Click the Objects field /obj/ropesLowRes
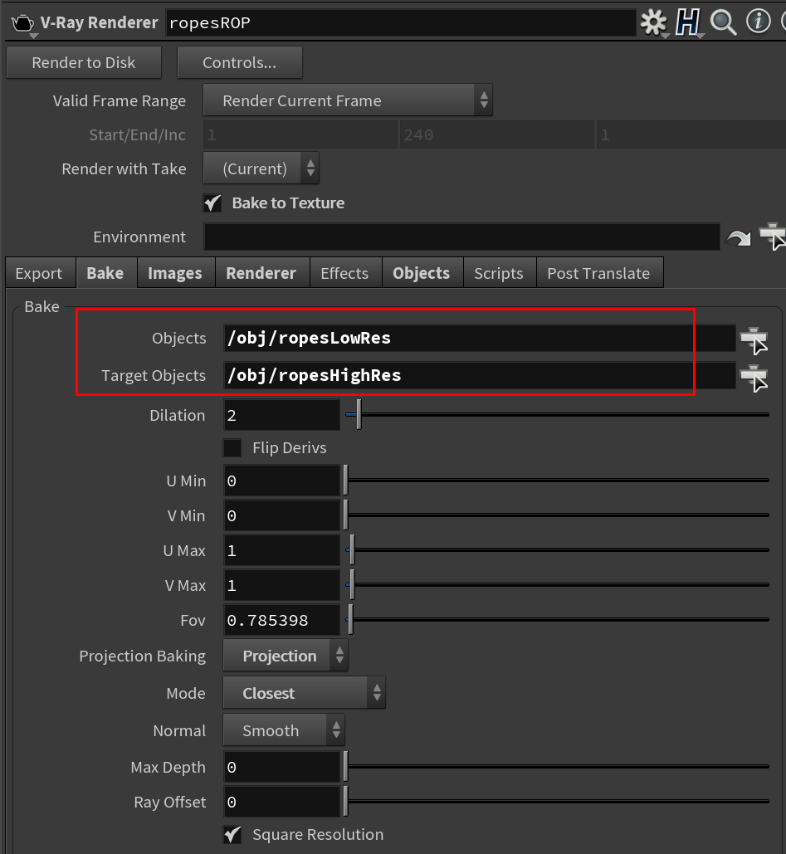Screen dimensions: 786x854 (480, 338)
